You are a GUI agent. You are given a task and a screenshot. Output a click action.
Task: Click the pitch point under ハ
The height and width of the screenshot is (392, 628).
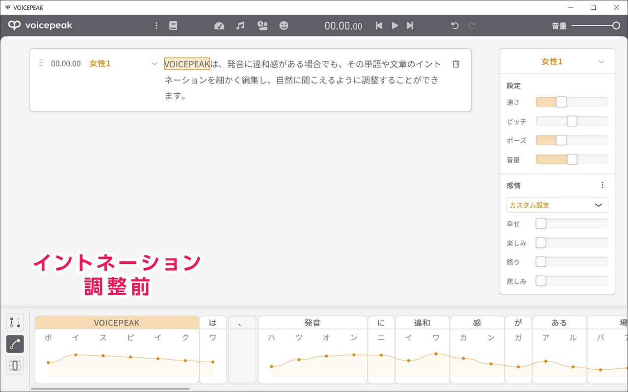[271, 366]
